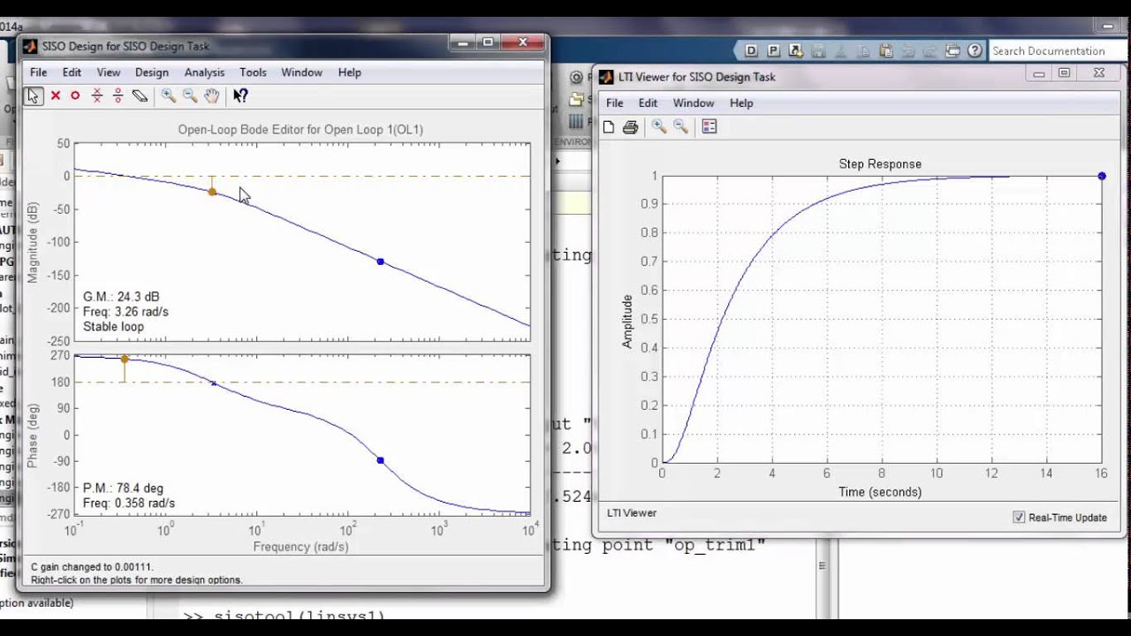1131x636 pixels.
Task: Click the print icon in LTI Viewer
Action: (630, 127)
